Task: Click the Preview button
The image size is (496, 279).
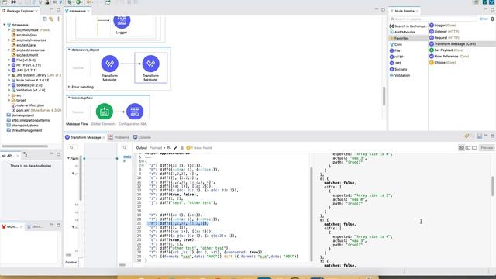Action: point(487,148)
